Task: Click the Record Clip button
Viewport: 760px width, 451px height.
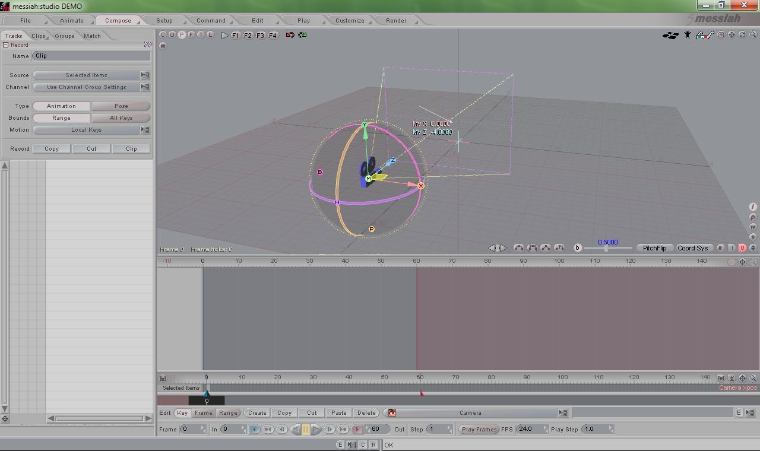Action: [131, 149]
